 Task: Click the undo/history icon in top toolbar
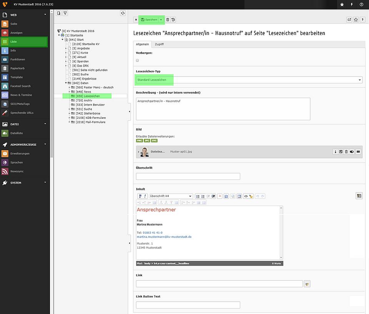[x=173, y=20]
